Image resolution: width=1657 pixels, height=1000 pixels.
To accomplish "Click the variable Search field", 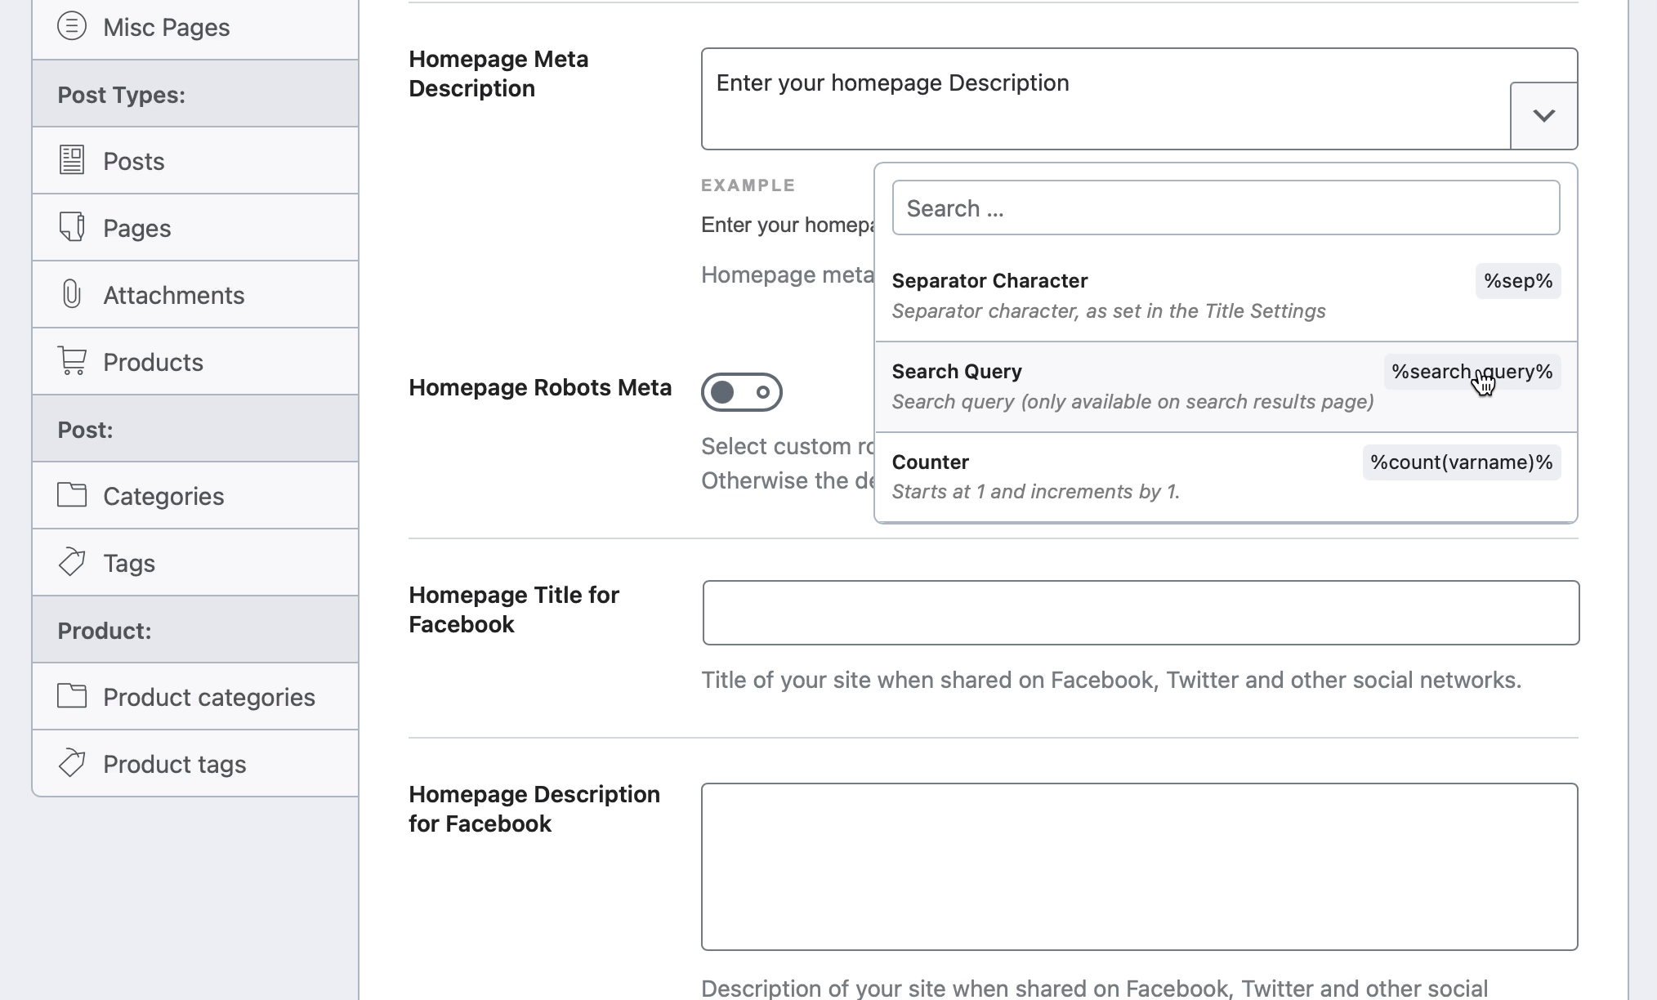I will pyautogui.click(x=1226, y=208).
